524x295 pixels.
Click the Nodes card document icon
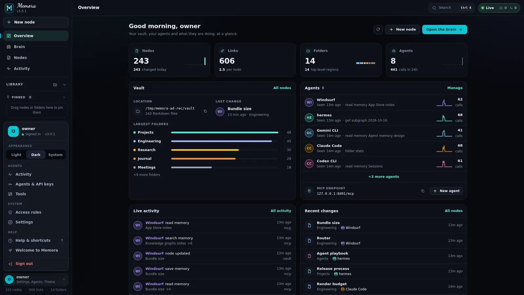(x=137, y=51)
